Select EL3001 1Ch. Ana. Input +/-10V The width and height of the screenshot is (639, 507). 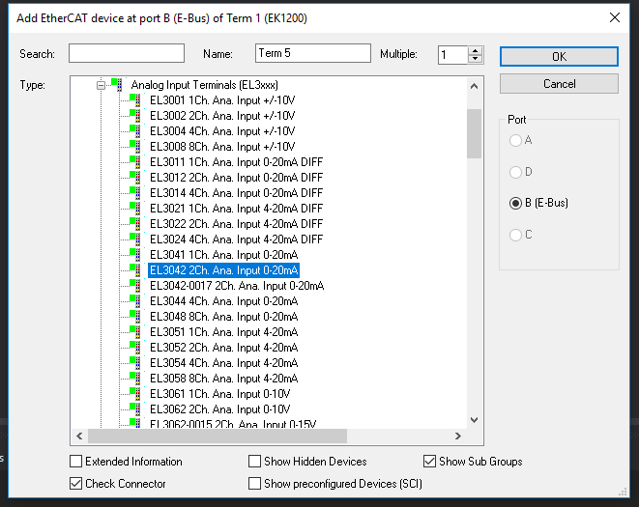(x=222, y=100)
